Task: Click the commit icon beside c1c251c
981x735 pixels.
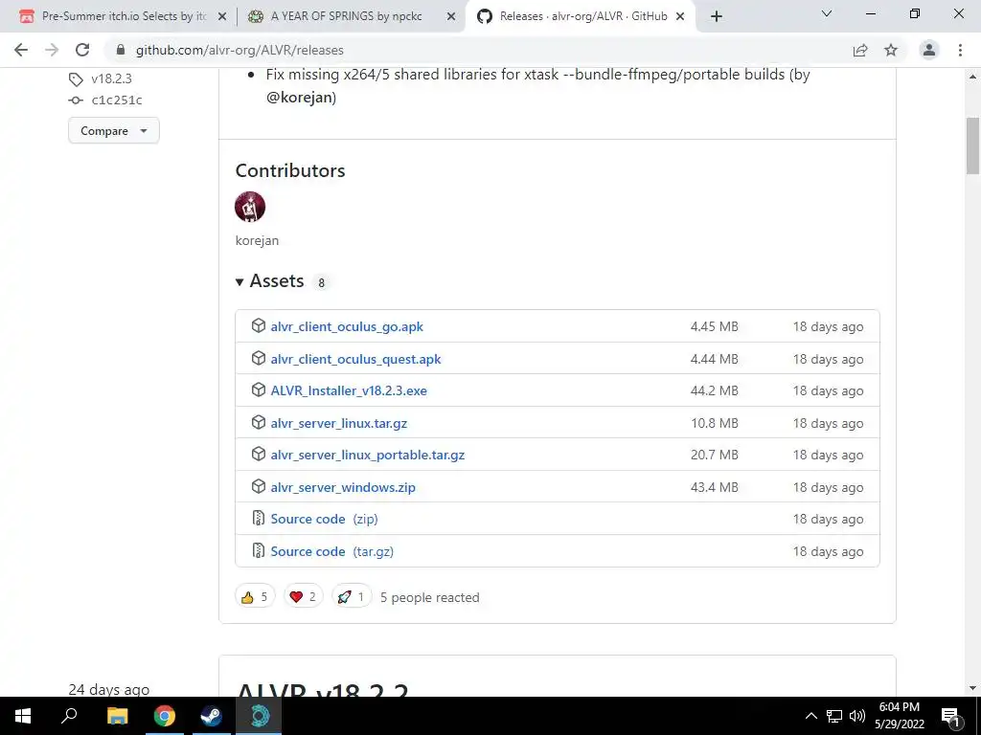Action: point(76,100)
